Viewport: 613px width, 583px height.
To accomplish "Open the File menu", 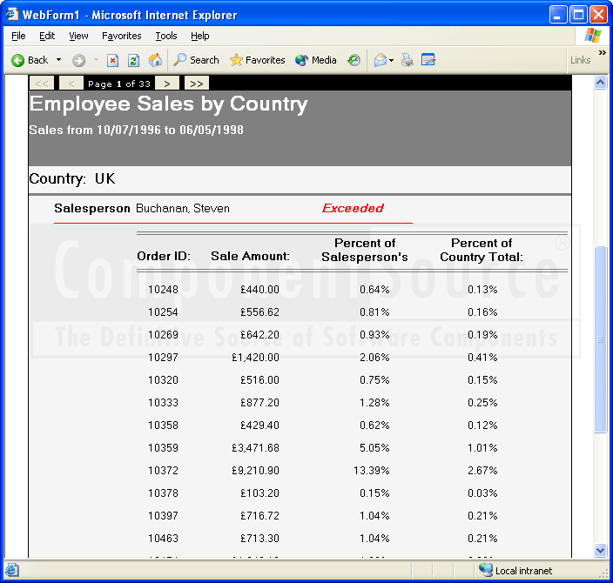I will (x=18, y=36).
